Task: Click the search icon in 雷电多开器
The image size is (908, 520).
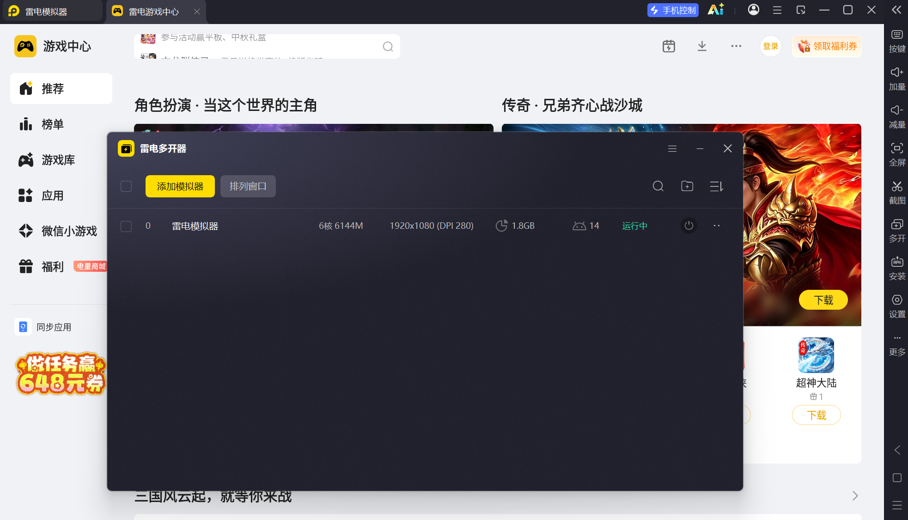Action: [658, 186]
